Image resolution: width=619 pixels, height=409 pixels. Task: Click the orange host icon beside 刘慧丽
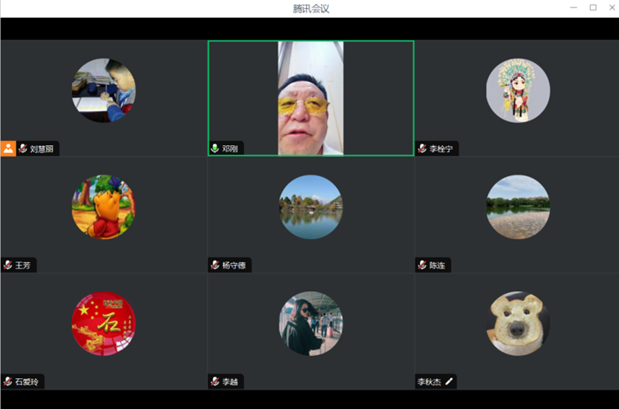8,149
